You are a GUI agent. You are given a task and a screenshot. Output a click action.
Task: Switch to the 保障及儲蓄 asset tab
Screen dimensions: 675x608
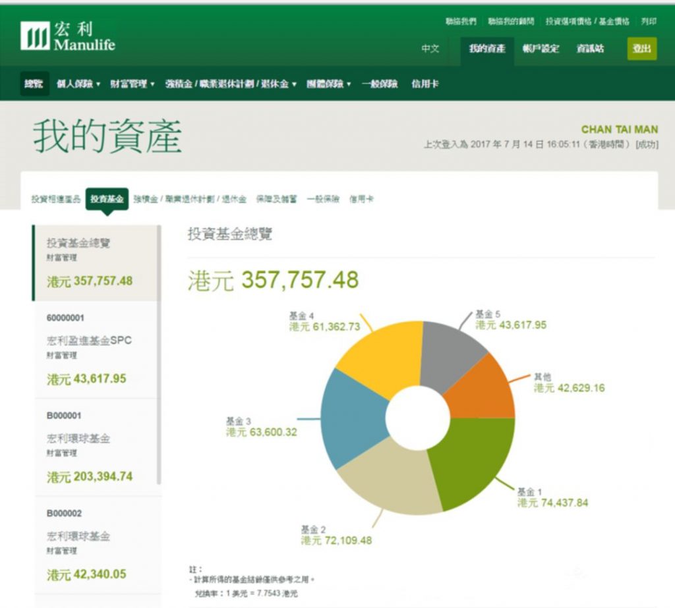276,199
